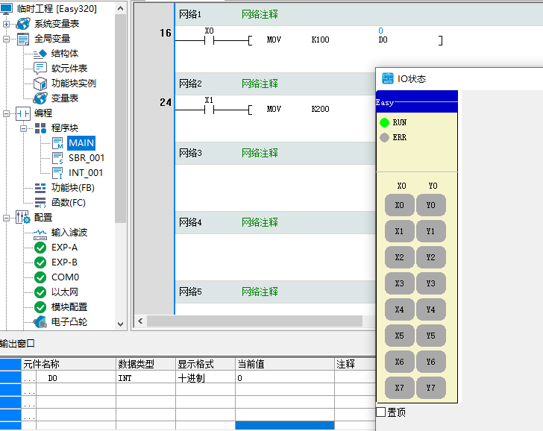Click the 程序块 blocks icon
Image resolution: width=543 pixels, height=431 pixels.
[x=40, y=128]
